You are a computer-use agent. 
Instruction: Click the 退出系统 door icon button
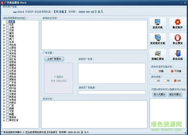click(x=178, y=55)
